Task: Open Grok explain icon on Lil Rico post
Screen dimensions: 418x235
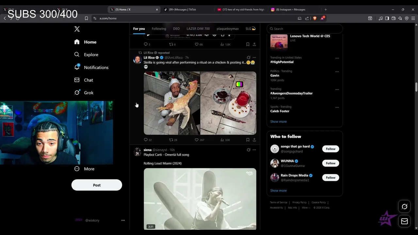Action: (x=249, y=57)
